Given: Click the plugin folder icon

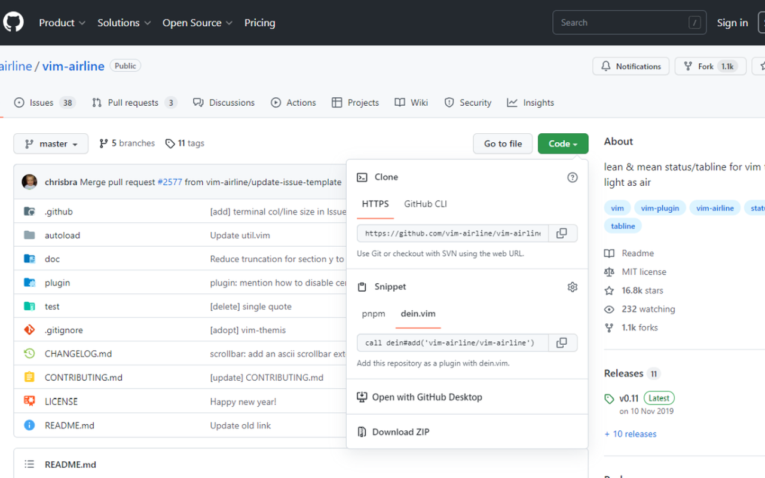Looking at the screenshot, I should tap(29, 283).
